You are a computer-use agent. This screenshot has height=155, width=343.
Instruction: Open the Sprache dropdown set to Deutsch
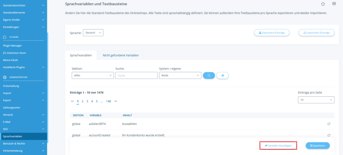point(93,33)
